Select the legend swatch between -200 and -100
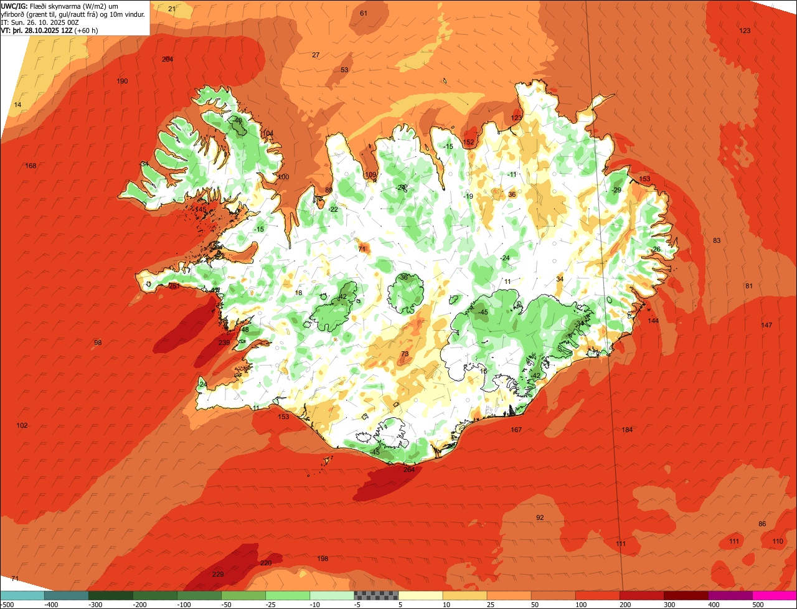This screenshot has height=609, width=797. [x=155, y=596]
